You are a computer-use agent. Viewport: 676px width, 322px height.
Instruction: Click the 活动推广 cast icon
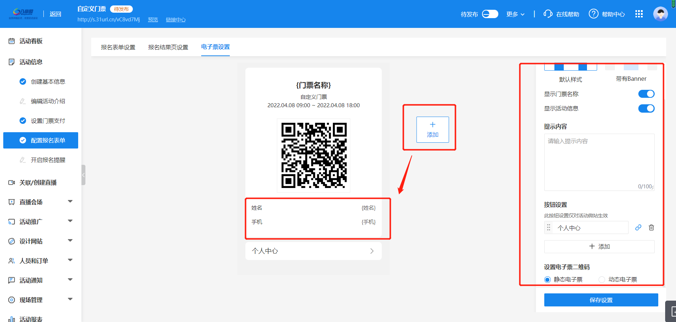(x=12, y=222)
